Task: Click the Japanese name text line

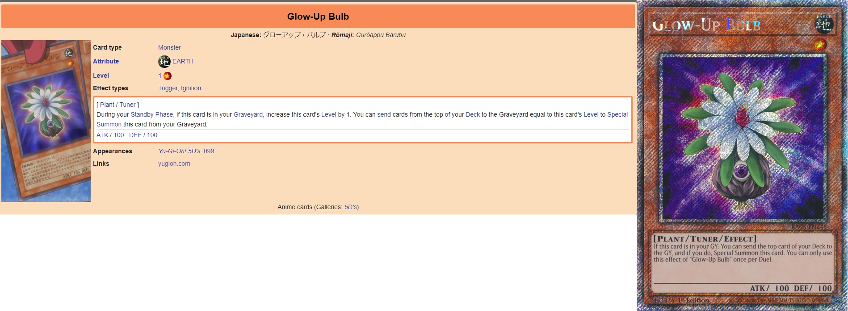Action: (x=318, y=35)
